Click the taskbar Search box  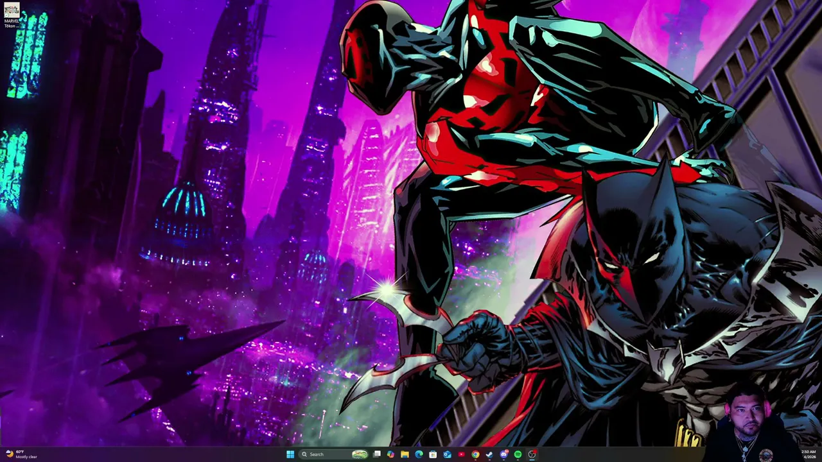coord(334,454)
